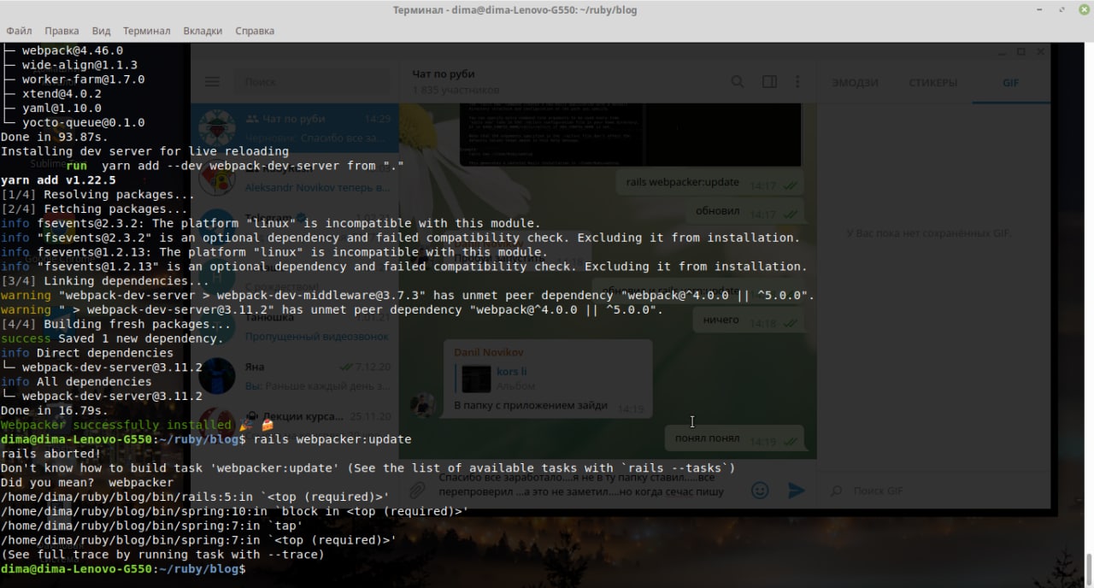
Task: Open Telegram hamburger main menu
Action: click(212, 82)
